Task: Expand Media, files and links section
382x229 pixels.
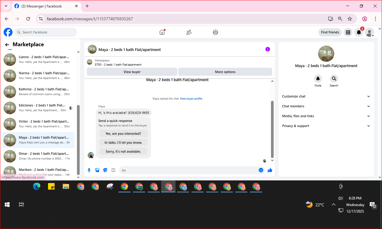Action: click(326, 116)
